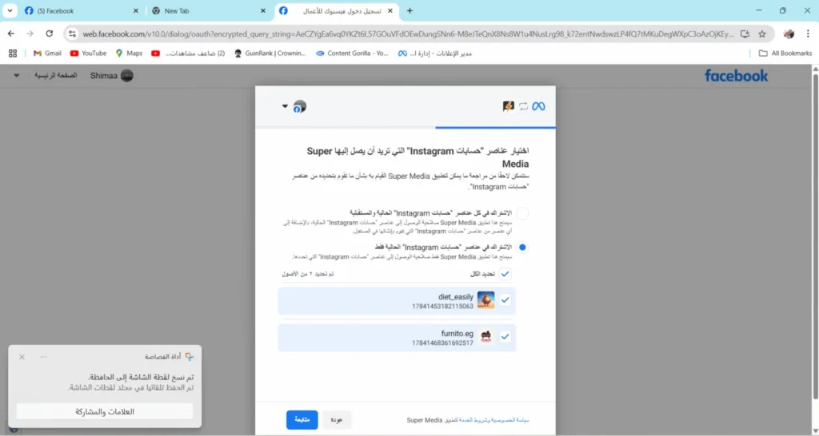
Task: Go back with browser back arrow
Action: [11, 34]
